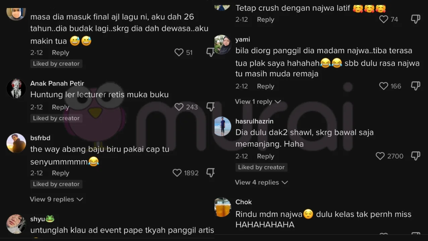Like yami's comment with 166 likes

pyautogui.click(x=383, y=86)
